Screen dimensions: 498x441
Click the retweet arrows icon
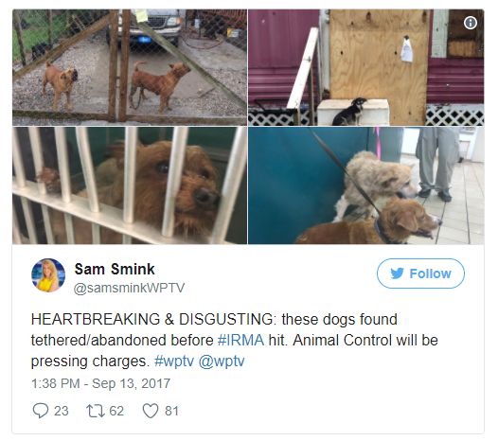(x=96, y=411)
